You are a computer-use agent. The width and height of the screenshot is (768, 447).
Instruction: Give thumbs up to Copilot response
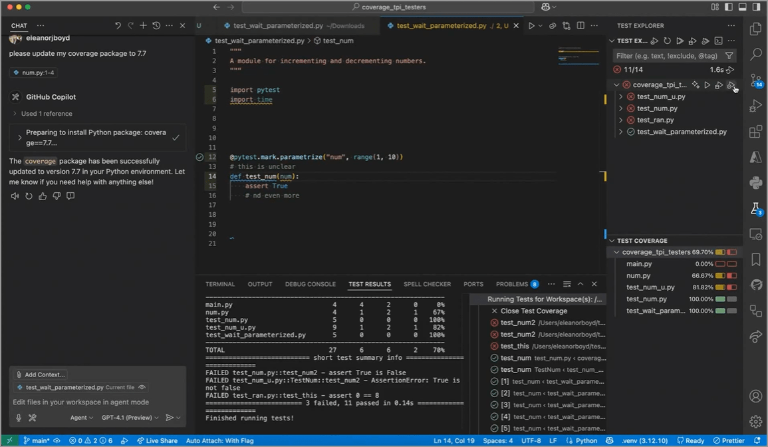point(43,196)
